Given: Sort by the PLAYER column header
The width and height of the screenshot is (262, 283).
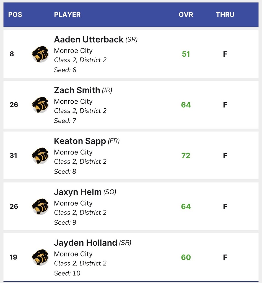Looking at the screenshot, I should (67, 15).
